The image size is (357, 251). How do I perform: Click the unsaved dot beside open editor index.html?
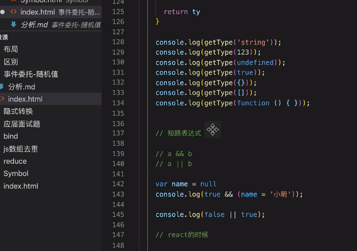coord(3,12)
